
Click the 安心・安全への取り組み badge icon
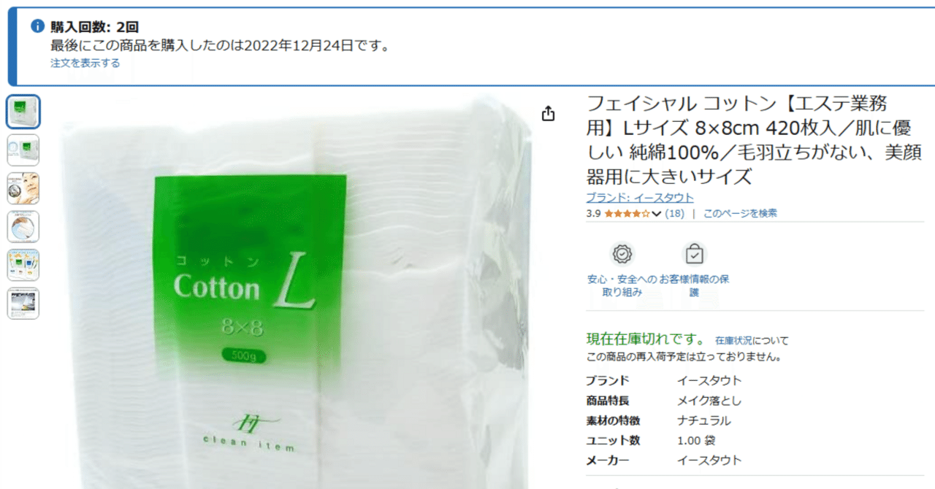click(622, 254)
